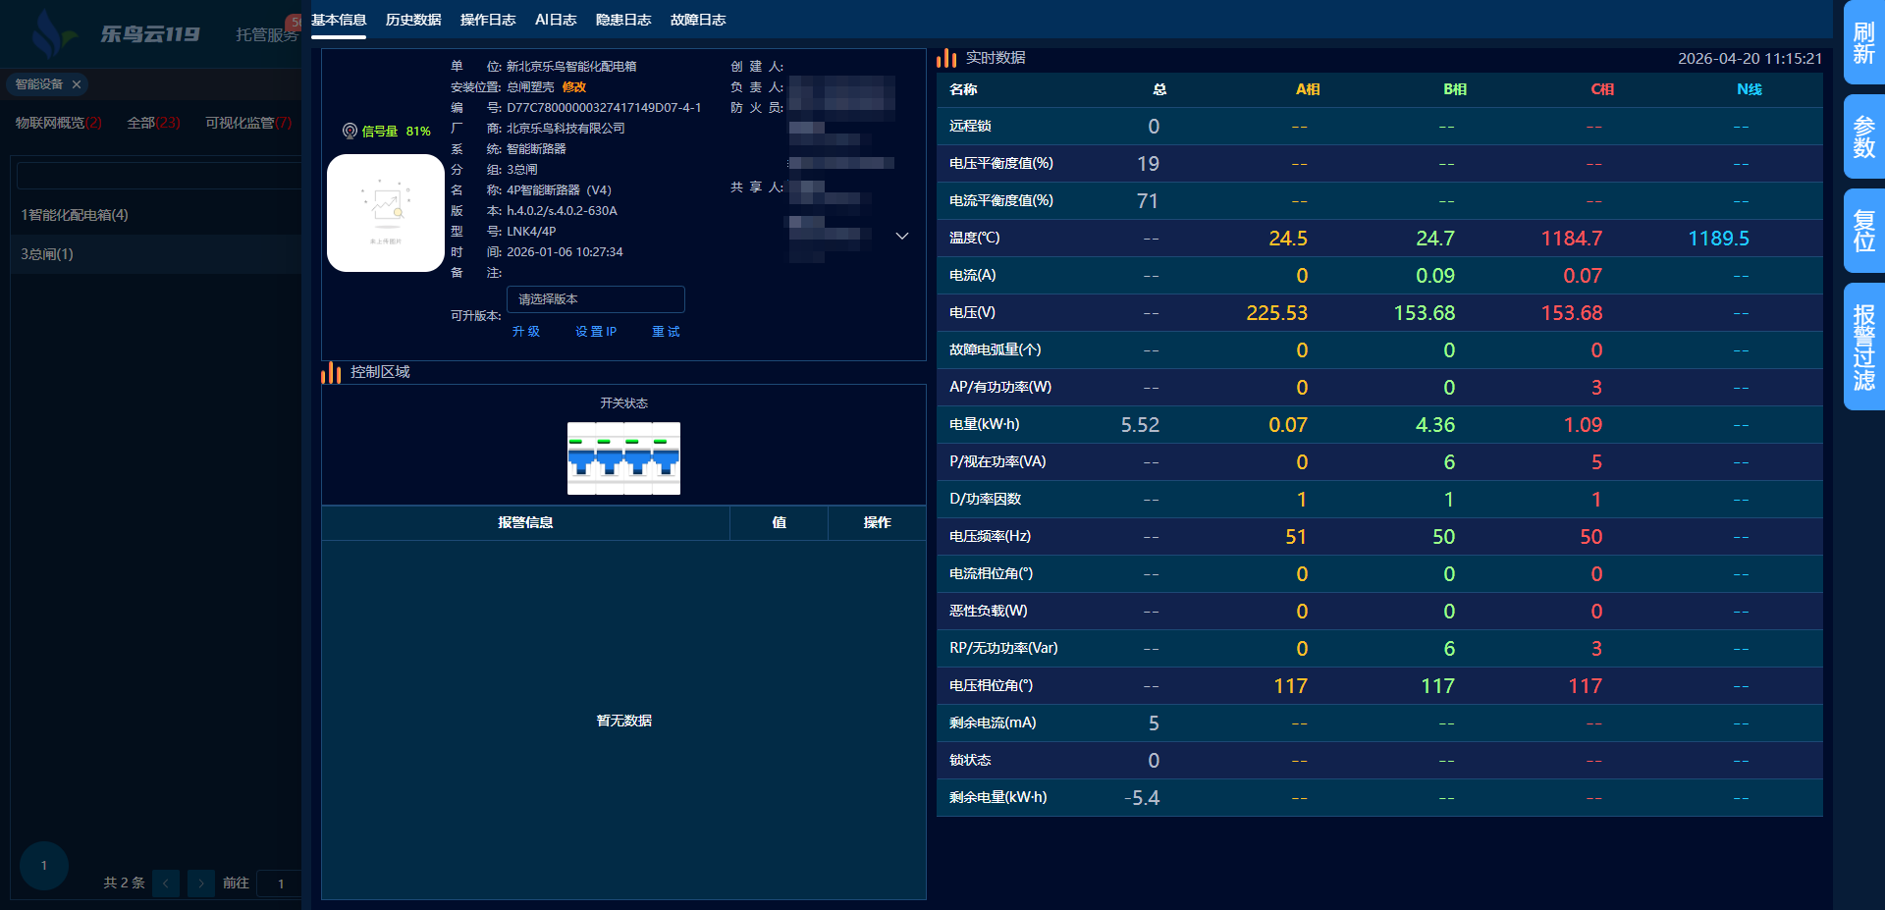Click the page number input field

click(281, 883)
